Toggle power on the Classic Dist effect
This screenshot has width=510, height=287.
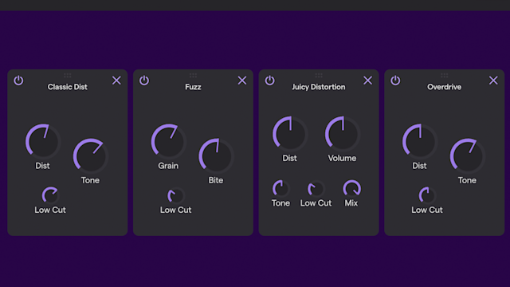pyautogui.click(x=18, y=81)
